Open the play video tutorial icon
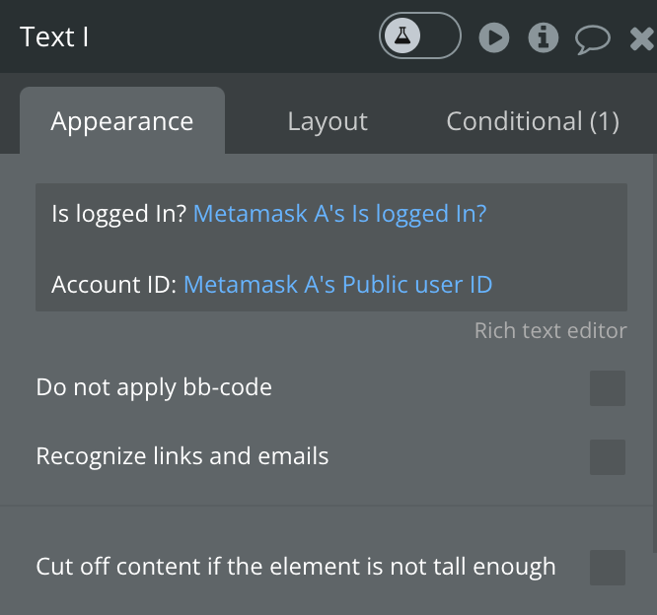 click(x=494, y=37)
